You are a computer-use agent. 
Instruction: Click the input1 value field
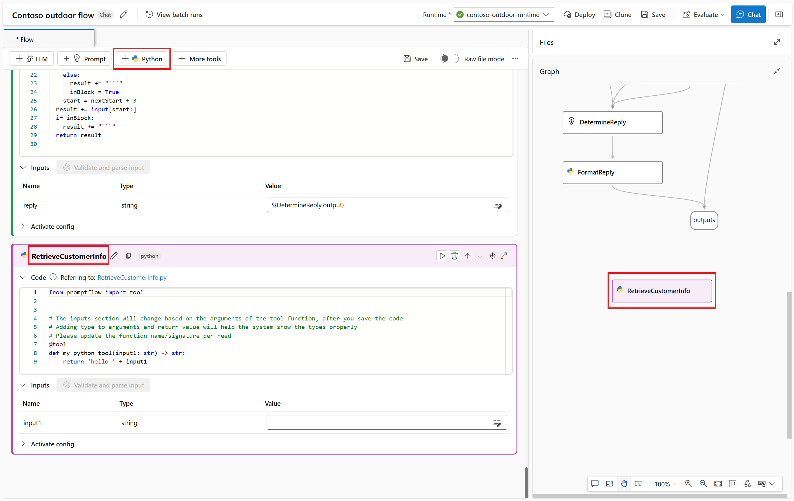[x=387, y=423]
